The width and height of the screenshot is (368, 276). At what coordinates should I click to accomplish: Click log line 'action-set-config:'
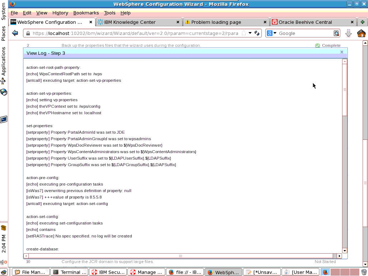(42, 217)
